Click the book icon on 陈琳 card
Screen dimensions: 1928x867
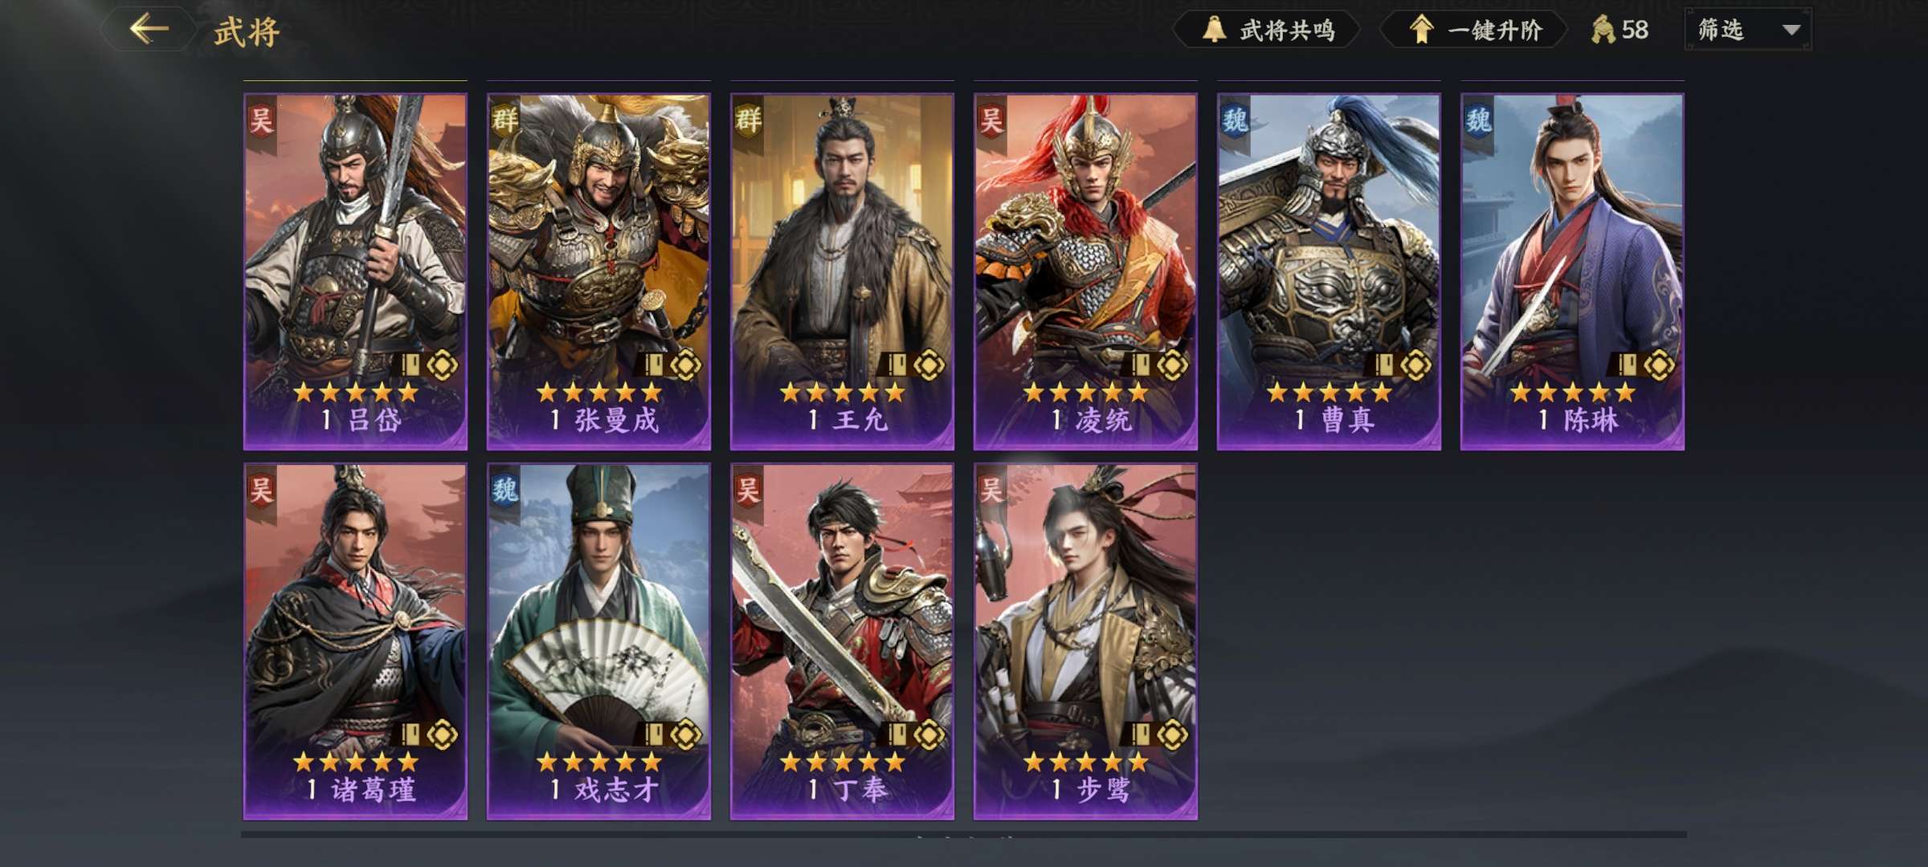point(1627,365)
